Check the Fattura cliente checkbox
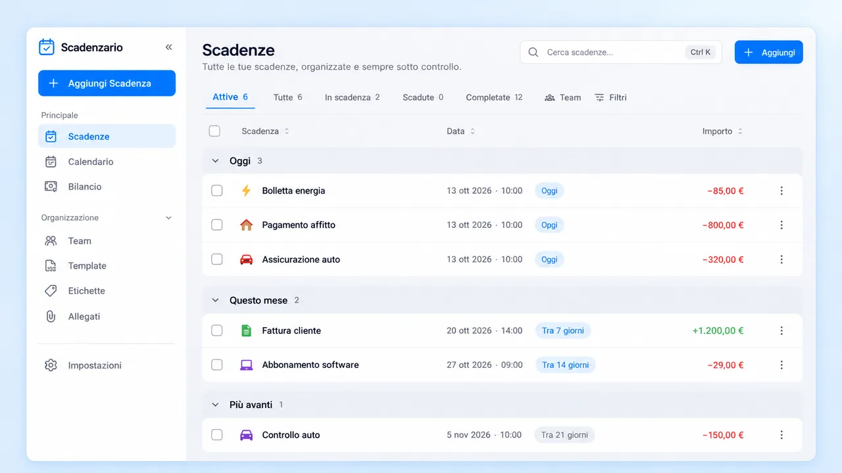 click(x=216, y=330)
